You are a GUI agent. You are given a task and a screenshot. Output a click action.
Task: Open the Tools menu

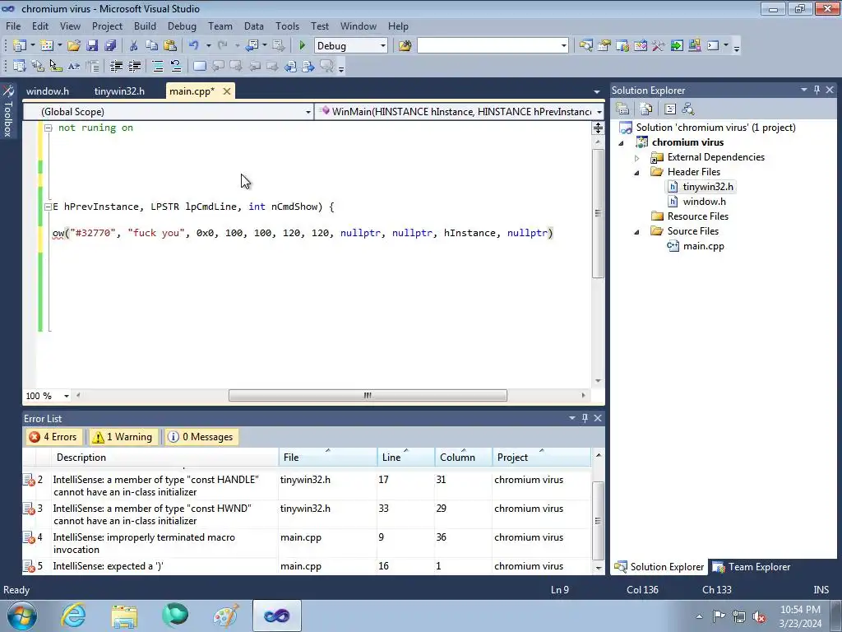coord(287,26)
